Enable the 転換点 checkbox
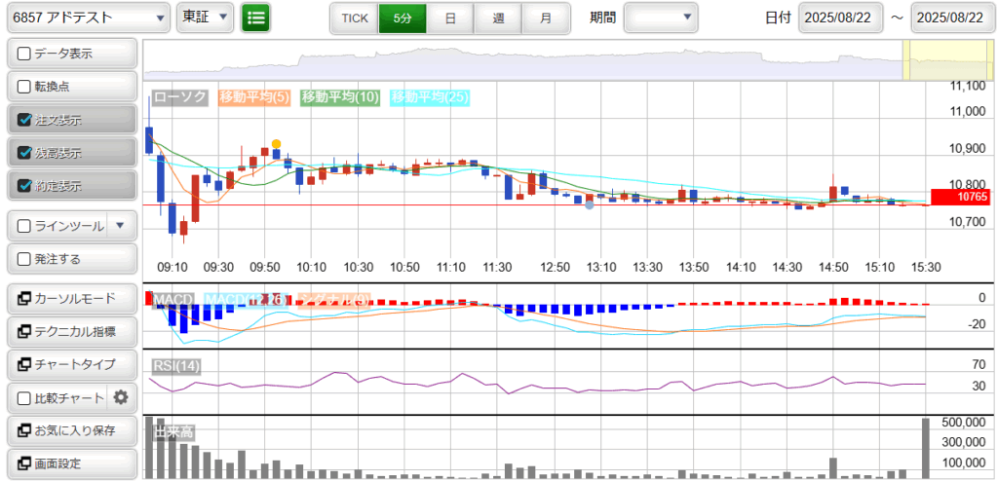Screen dimensions: 998x481 pyautogui.click(x=24, y=88)
